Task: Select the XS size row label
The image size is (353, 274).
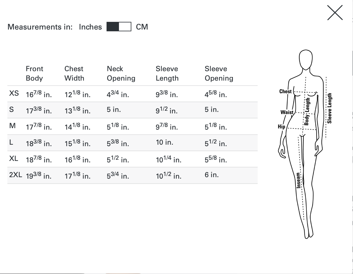Action: coord(14,93)
